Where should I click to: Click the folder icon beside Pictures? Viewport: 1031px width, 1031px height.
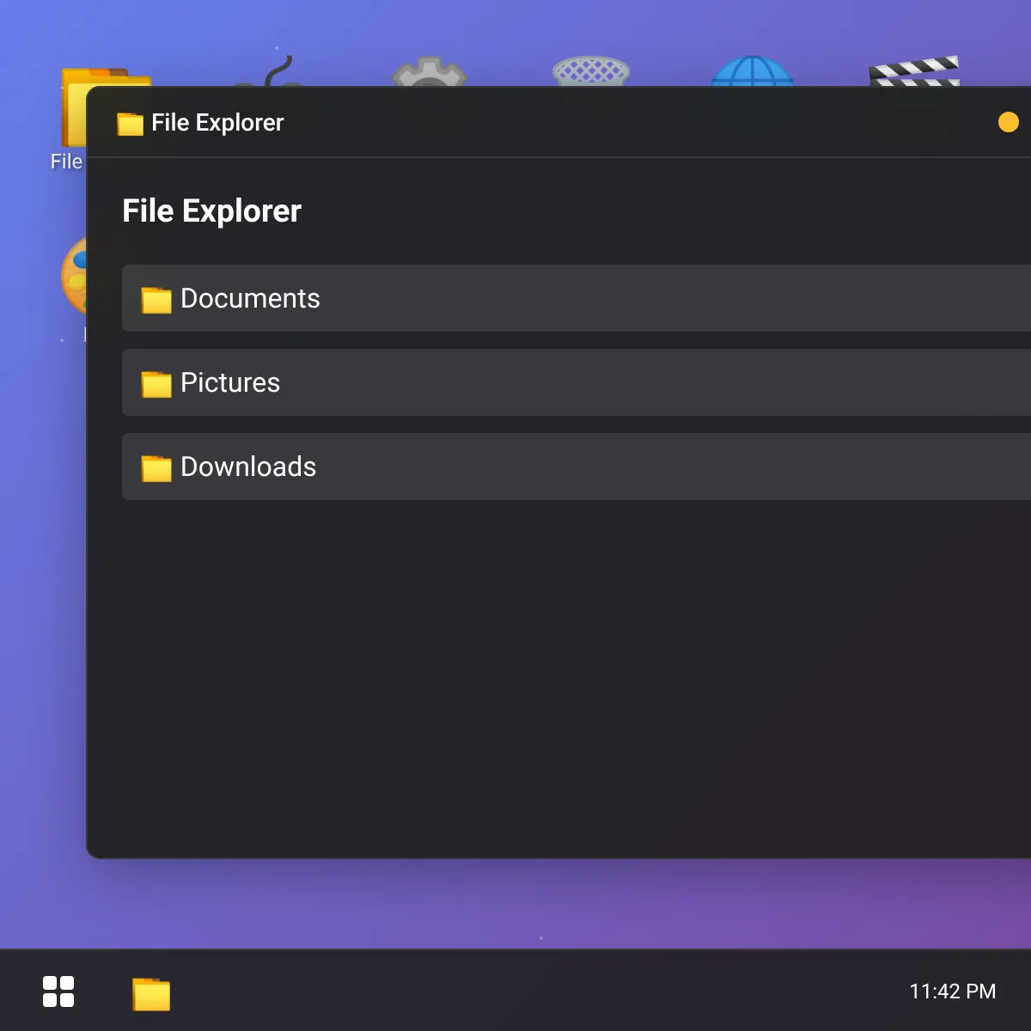156,383
